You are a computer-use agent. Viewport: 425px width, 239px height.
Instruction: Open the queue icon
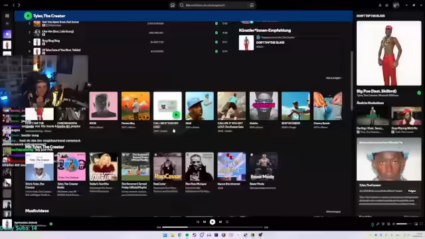coord(383,224)
